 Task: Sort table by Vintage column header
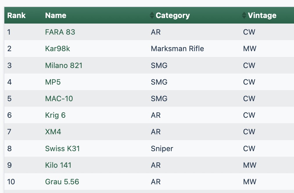click(x=262, y=15)
